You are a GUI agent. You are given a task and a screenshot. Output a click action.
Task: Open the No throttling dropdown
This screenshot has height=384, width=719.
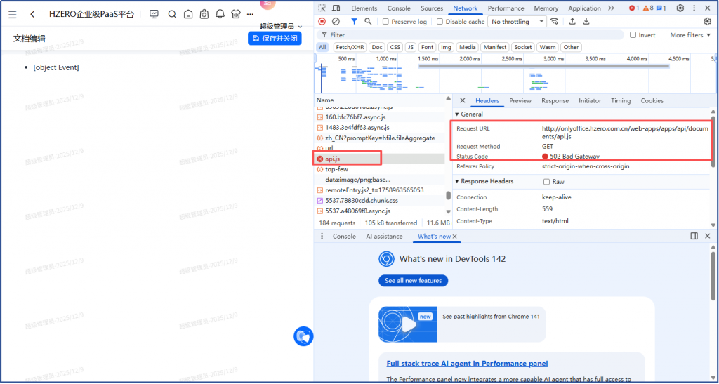click(518, 22)
